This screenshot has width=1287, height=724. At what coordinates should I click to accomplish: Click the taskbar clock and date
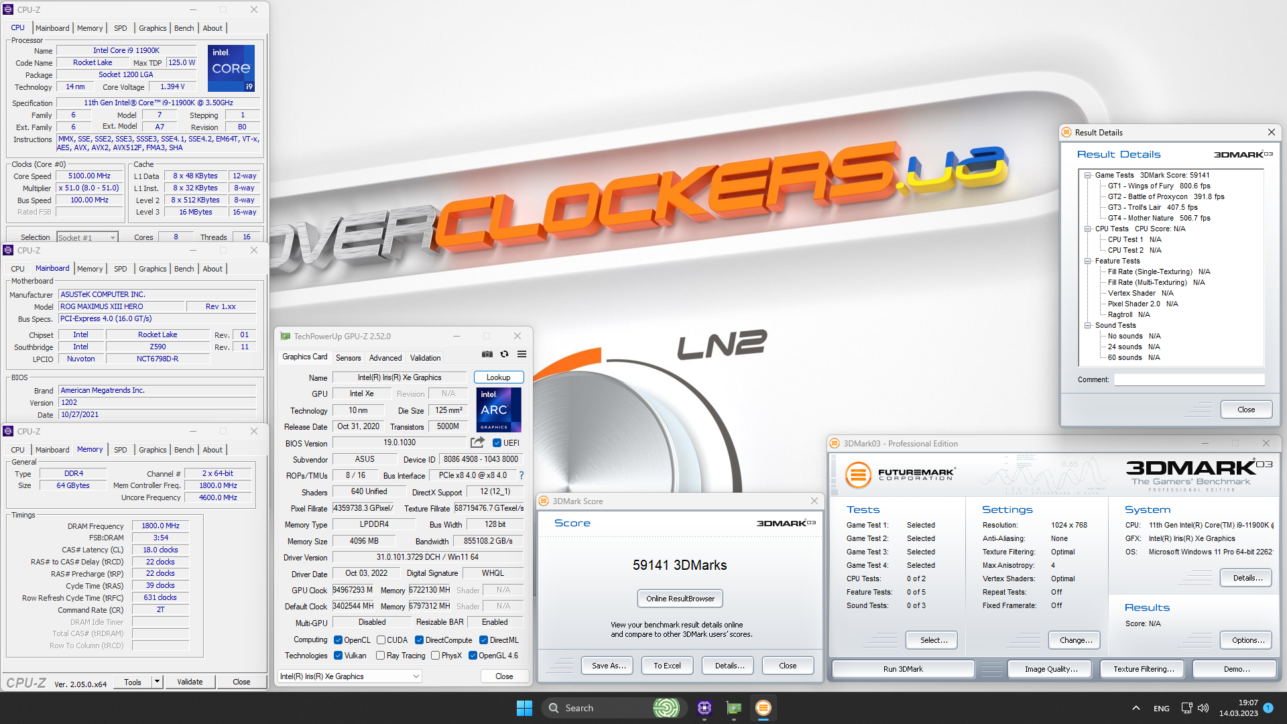pyautogui.click(x=1239, y=708)
